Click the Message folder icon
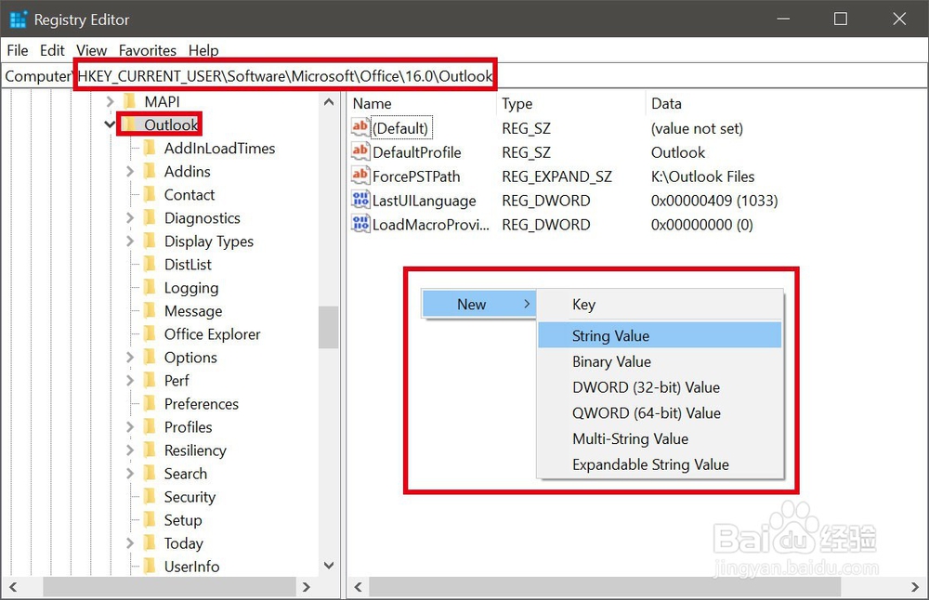Screen dimensions: 929x600 pyautogui.click(x=150, y=311)
